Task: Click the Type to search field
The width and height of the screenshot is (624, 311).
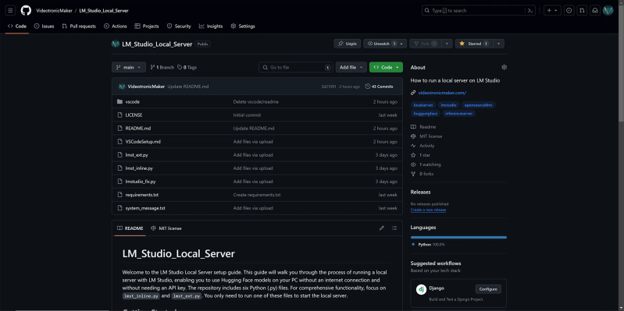Action: (473, 11)
